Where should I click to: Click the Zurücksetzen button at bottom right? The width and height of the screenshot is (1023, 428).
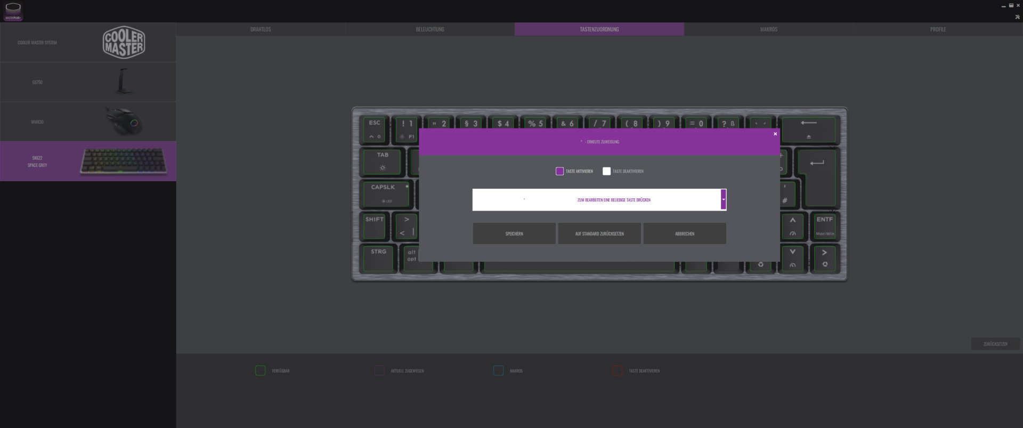(995, 344)
